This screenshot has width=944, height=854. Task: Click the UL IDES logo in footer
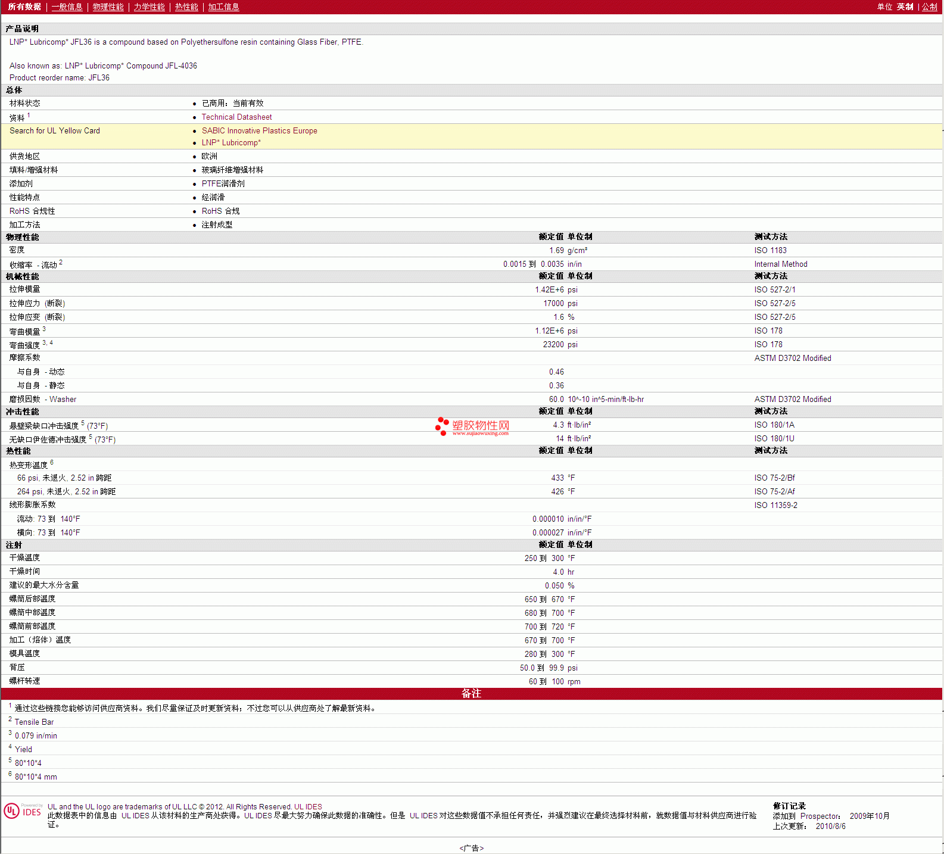click(x=23, y=811)
